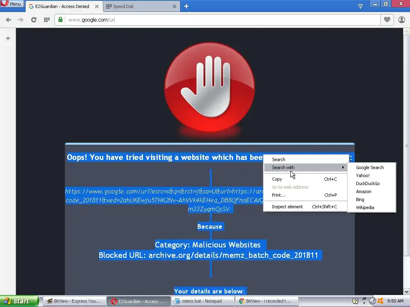Open a new tab with plus button
The width and height of the screenshot is (410, 307).
187,6
